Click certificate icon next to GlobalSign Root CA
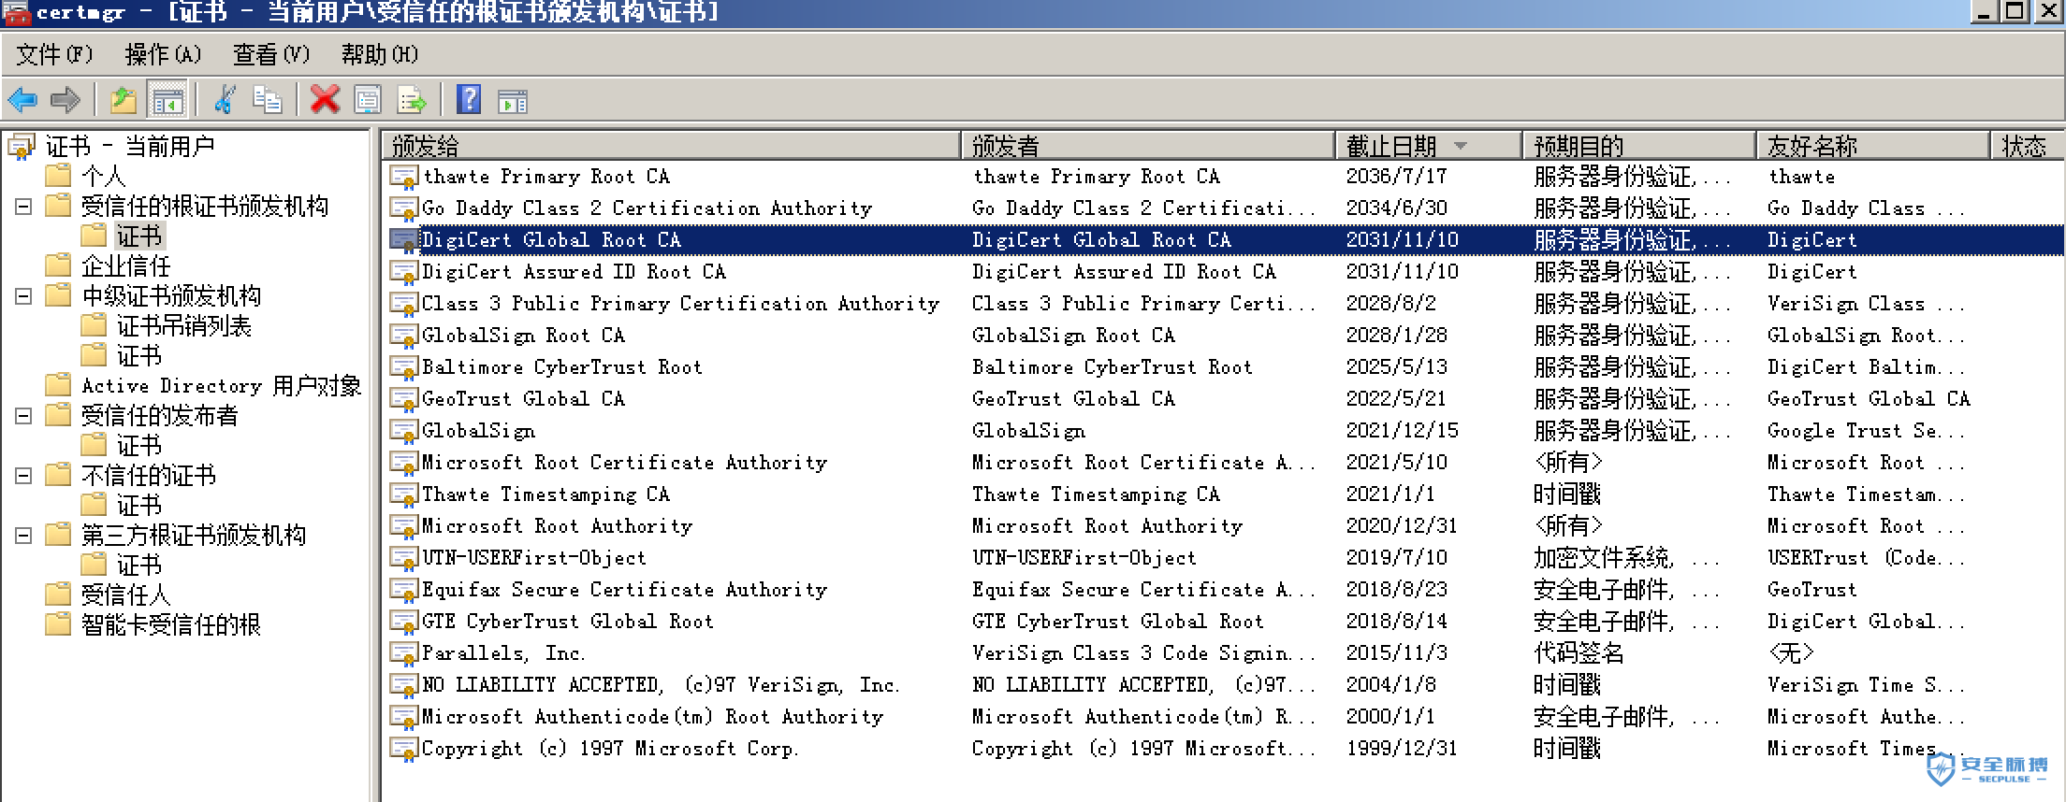The image size is (2066, 802). [403, 337]
